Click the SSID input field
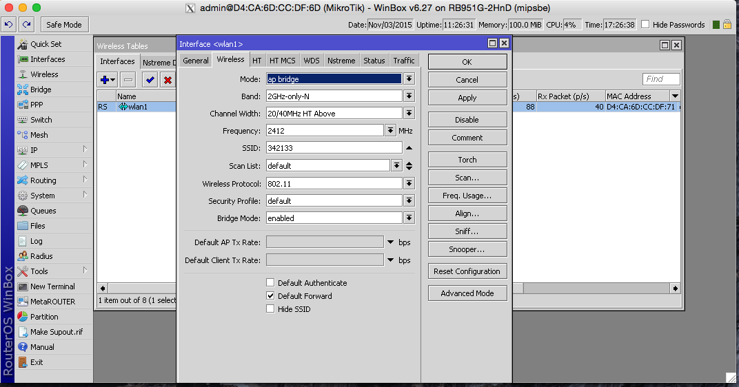739x387 pixels. (334, 148)
